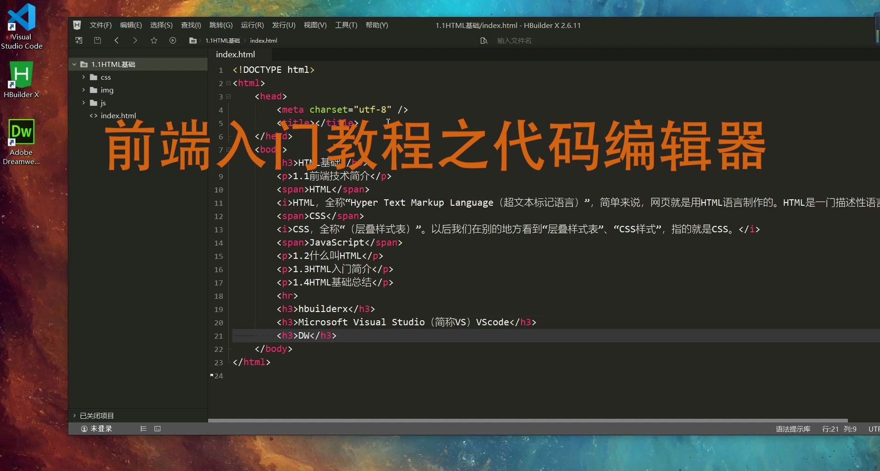This screenshot has height=471, width=880.
Task: Open the 帮助(Y) menu
Action: (x=377, y=25)
